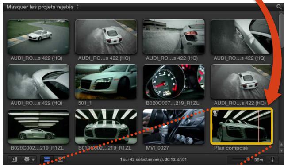Open the search field magnifier icon
The width and height of the screenshot is (284, 165).
coord(279,7)
